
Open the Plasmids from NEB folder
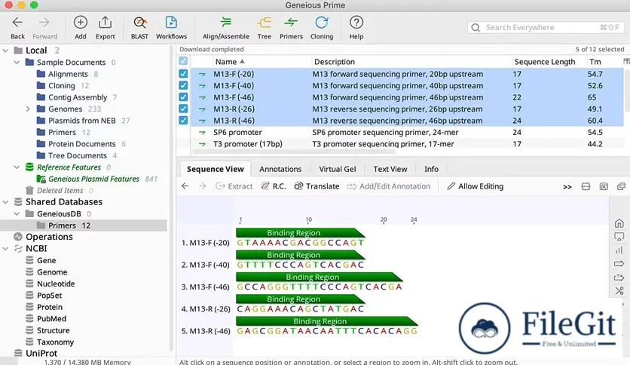click(81, 121)
